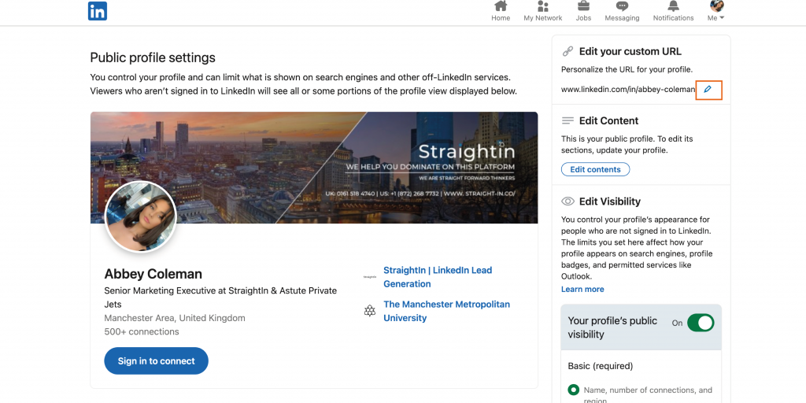Click the Senior Marketing Executive headline text
The height and width of the screenshot is (403, 806).
coord(220,298)
